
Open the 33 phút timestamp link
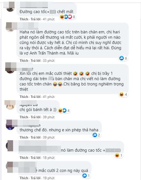49,61
